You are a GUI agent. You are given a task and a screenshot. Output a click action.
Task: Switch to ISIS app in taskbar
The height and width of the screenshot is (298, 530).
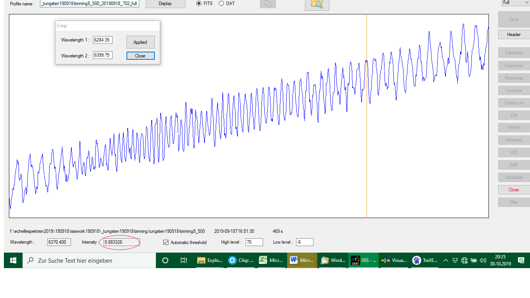click(x=363, y=260)
